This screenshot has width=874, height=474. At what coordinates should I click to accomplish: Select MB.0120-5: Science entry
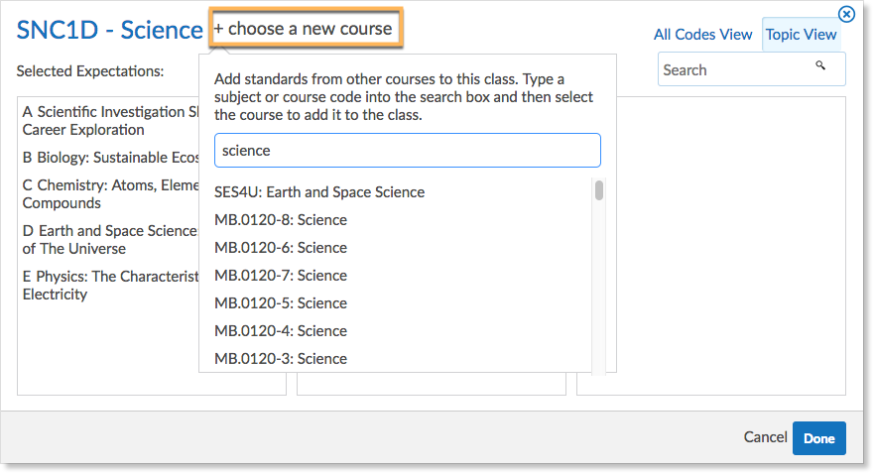coord(281,303)
